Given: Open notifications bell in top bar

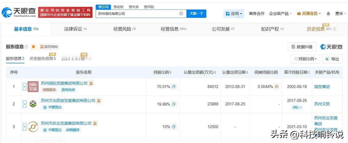Looking at the screenshot, I should [328, 14].
